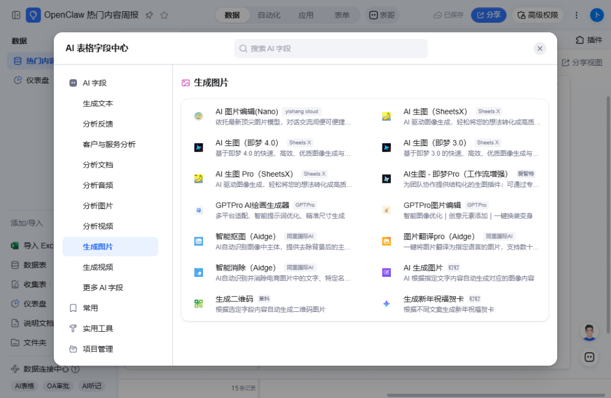Image resolution: width=611 pixels, height=398 pixels.
Task: Open 高级权限 settings button
Action: pos(538,15)
